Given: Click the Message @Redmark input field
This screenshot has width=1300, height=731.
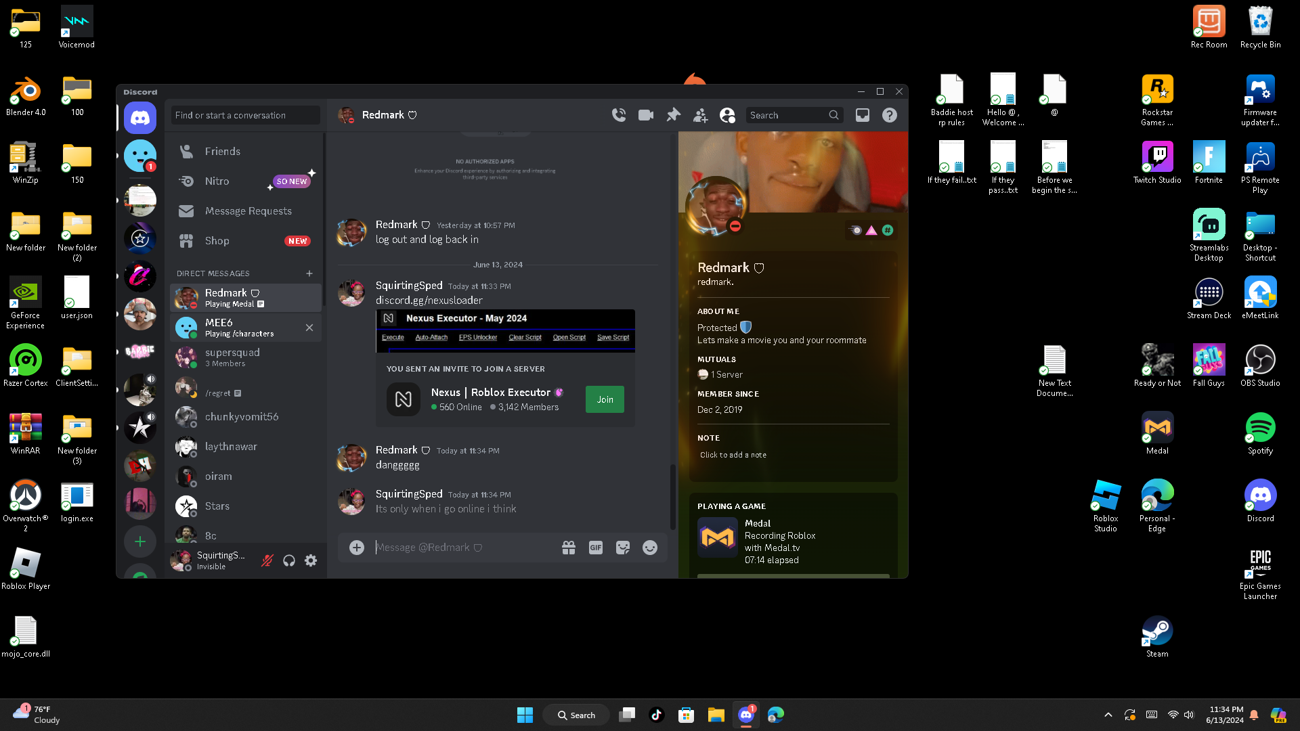Looking at the screenshot, I should pos(460,548).
